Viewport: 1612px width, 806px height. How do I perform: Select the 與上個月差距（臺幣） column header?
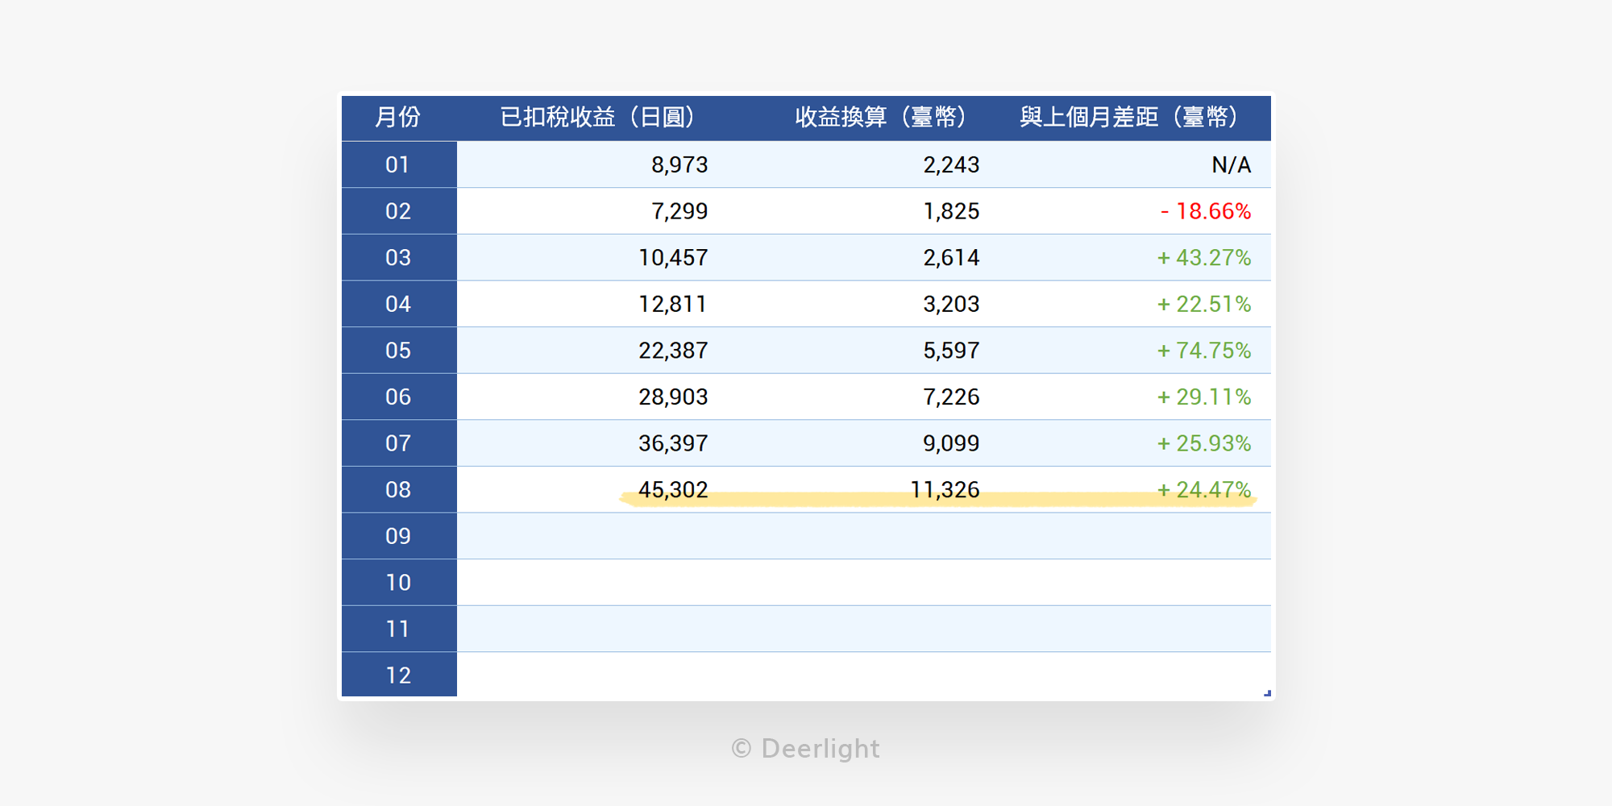(x=1129, y=118)
